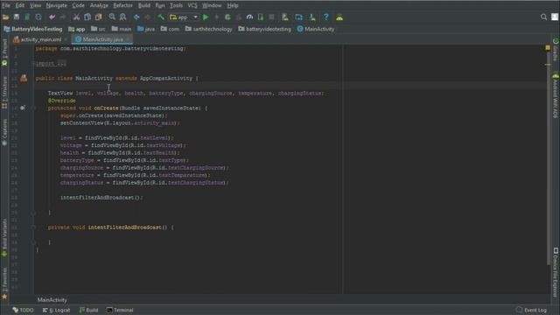The height and width of the screenshot is (315, 560).
Task: Open the Event Log panel
Action: tap(531, 310)
